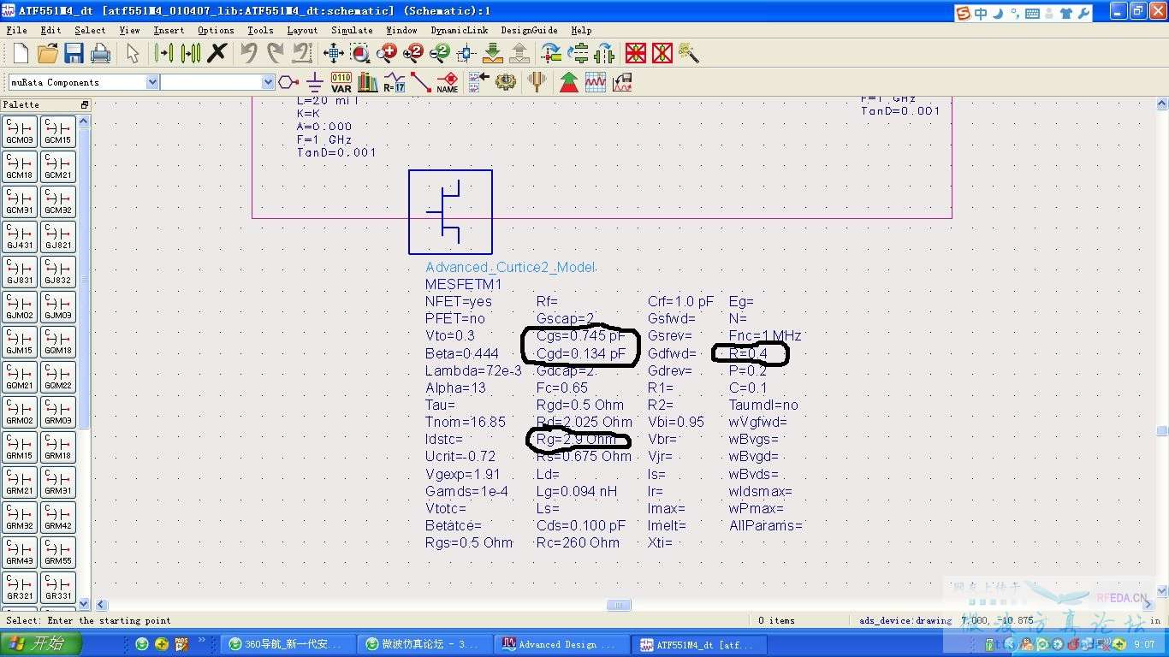
Task: Open the Tools menu
Action: tap(260, 30)
